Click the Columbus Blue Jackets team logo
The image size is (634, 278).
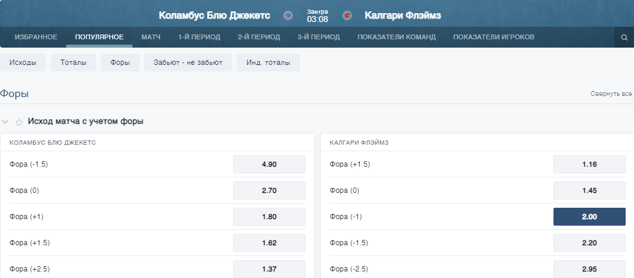click(x=288, y=15)
